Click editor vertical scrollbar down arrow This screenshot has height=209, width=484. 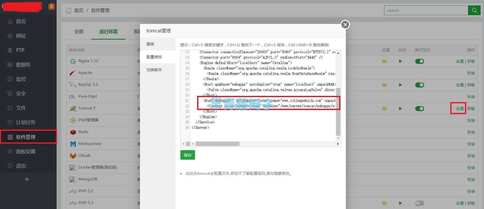[338, 138]
